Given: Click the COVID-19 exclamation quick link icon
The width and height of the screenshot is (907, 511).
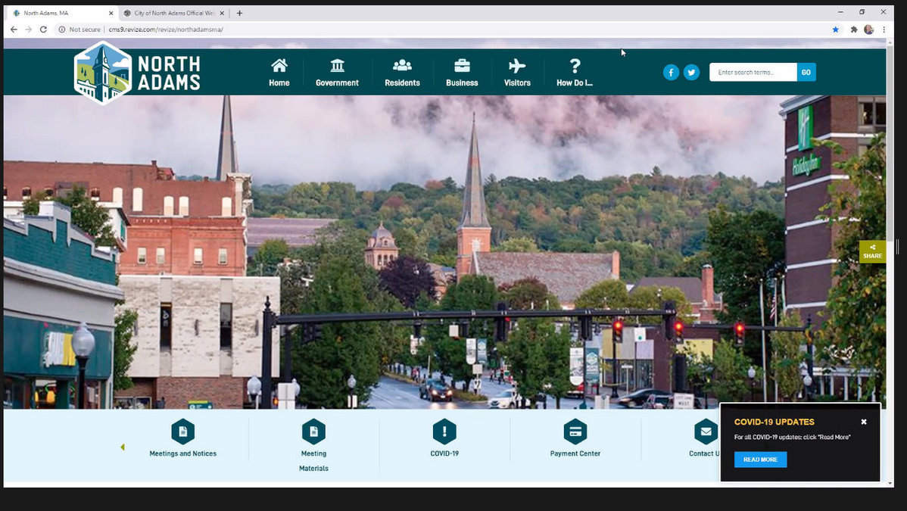Looking at the screenshot, I should coord(444,432).
